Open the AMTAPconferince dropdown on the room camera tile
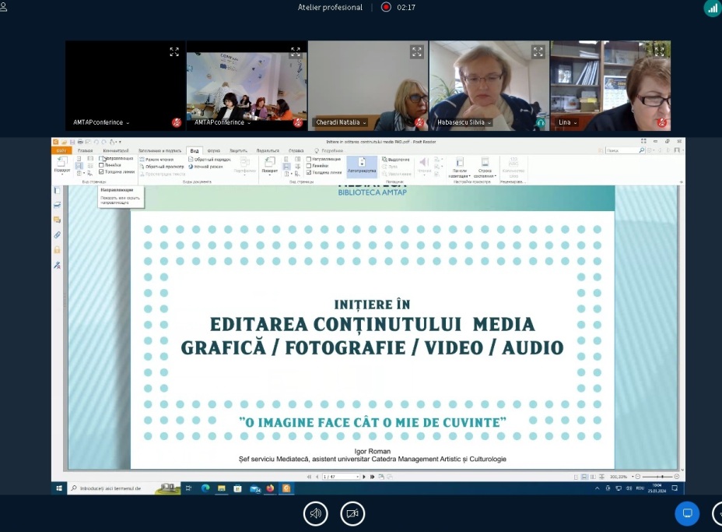 (223, 122)
